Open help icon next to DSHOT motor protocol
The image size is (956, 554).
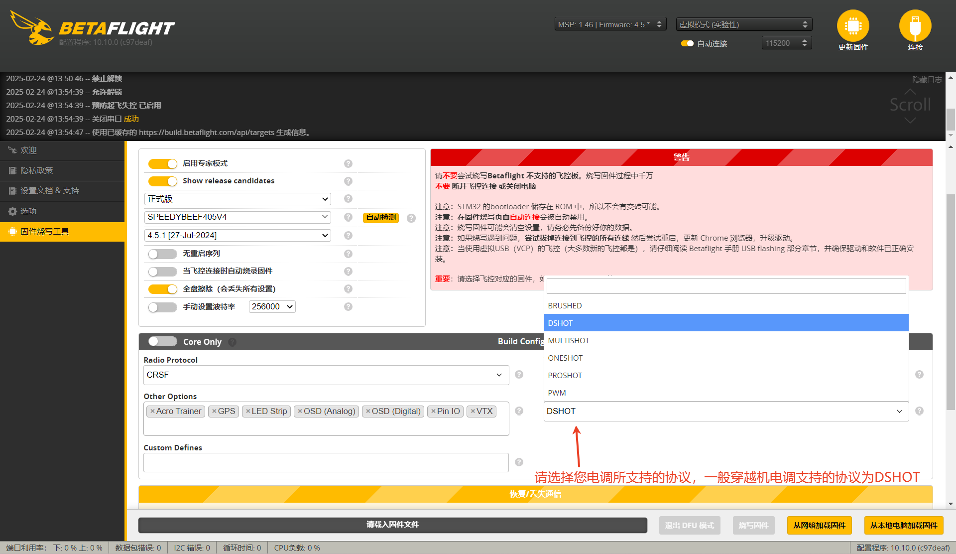click(x=919, y=411)
